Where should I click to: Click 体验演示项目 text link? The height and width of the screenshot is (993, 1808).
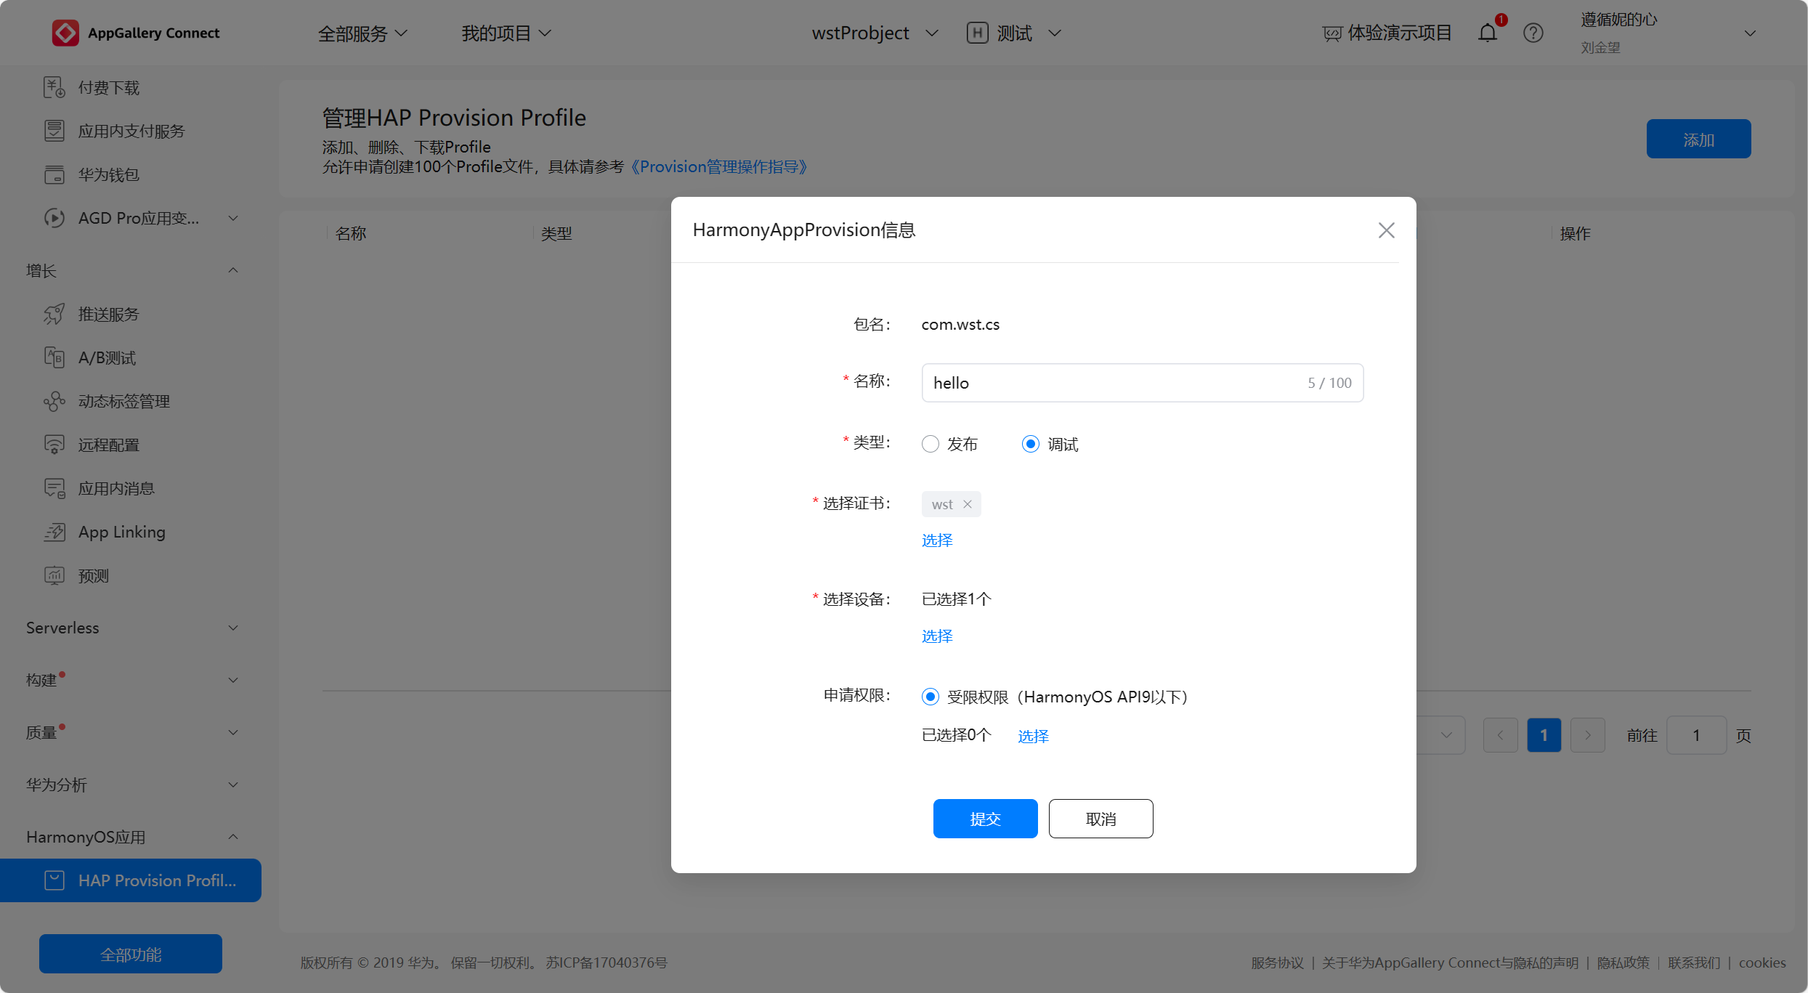pyautogui.click(x=1399, y=33)
